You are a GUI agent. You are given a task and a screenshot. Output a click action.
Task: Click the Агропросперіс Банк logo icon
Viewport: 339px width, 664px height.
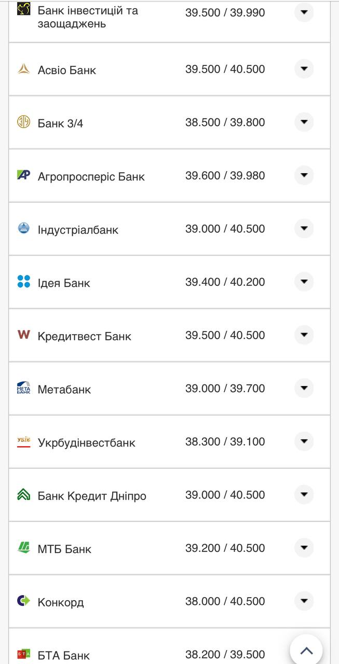pos(22,174)
